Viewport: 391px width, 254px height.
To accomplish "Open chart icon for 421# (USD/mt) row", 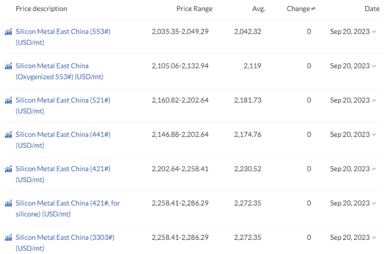I will 8,169.
